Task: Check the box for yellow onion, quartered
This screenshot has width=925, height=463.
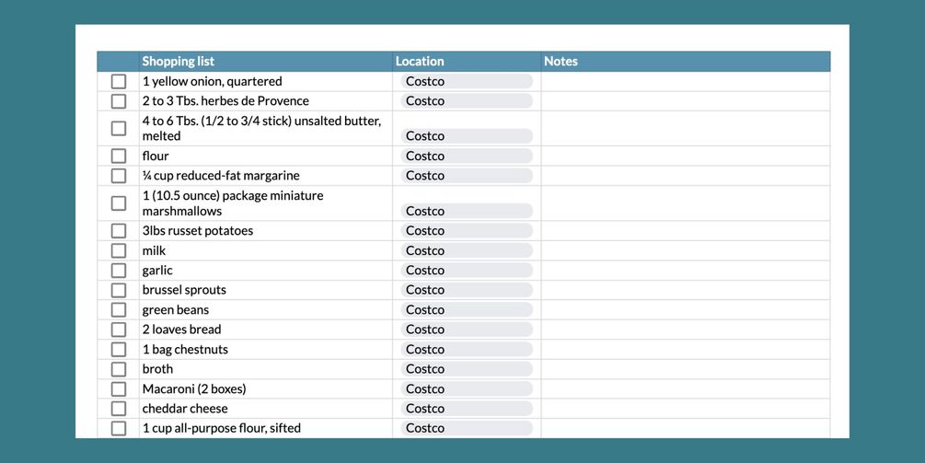Action: (x=119, y=81)
